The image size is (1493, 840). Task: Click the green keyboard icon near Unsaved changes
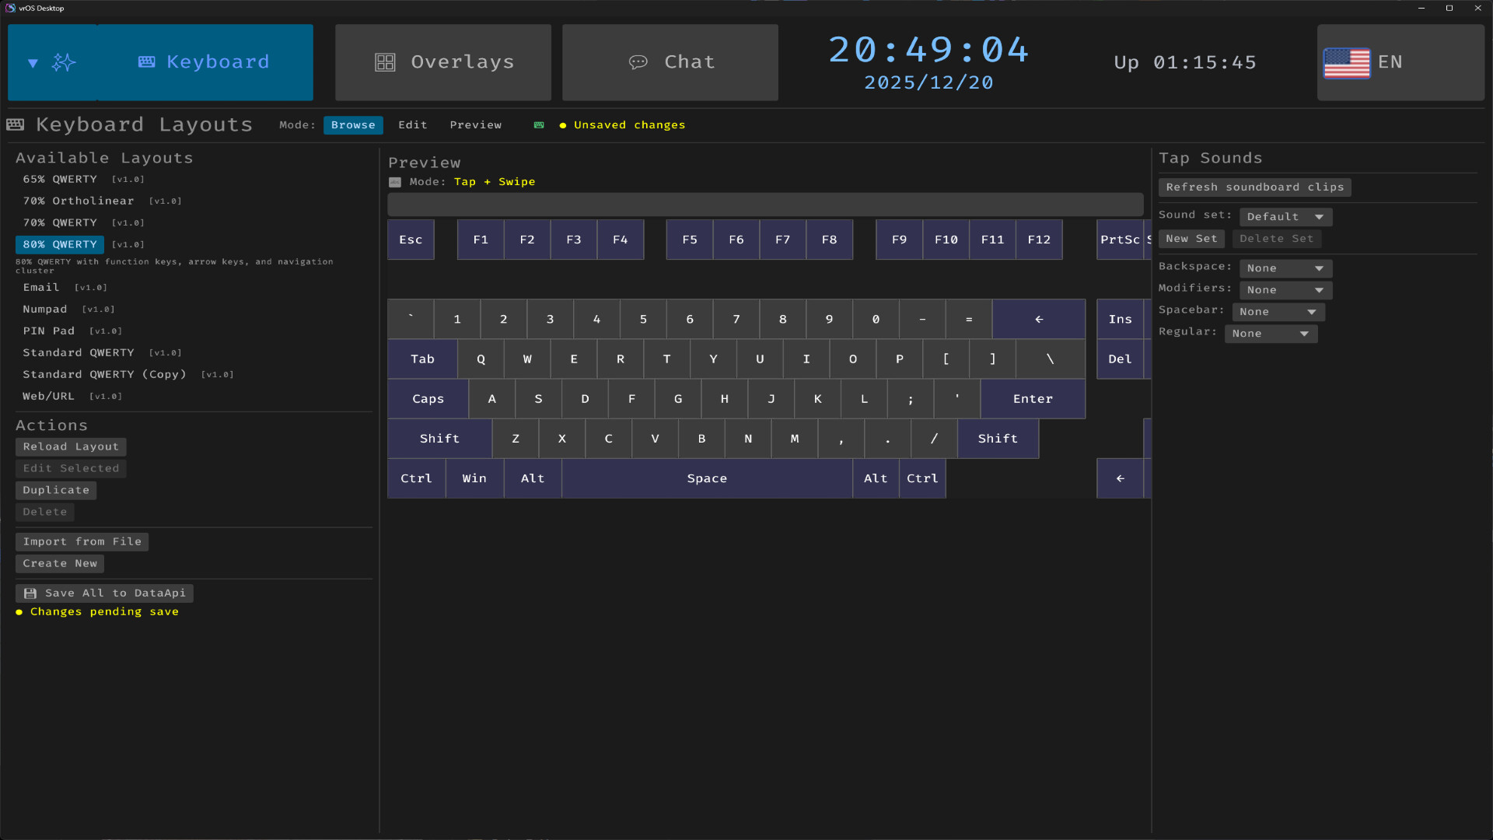538,124
